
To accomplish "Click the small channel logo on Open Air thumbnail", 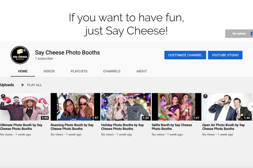I will [x=205, y=96].
